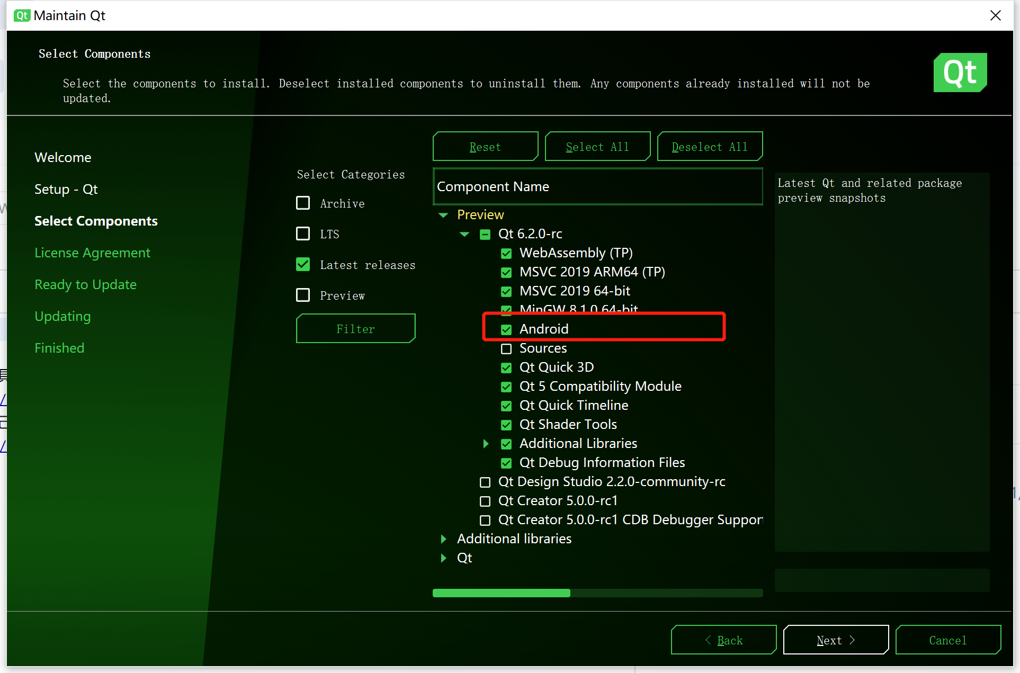
Task: Toggle the Archive category checkbox
Action: click(303, 203)
